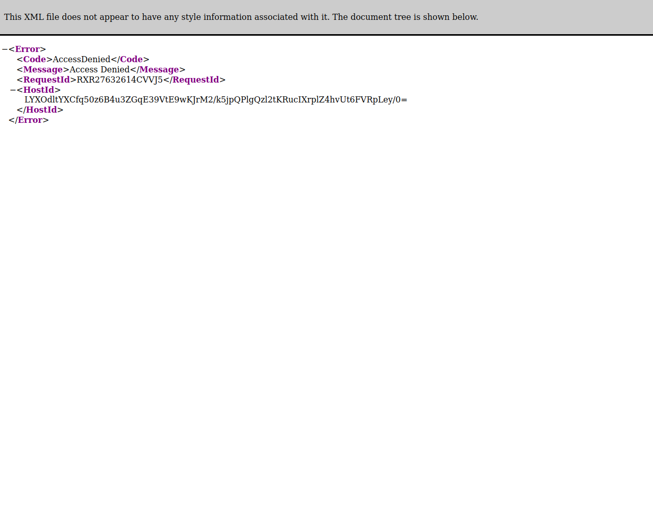
Task: Select the AccessDenied code value
Action: tap(82, 60)
